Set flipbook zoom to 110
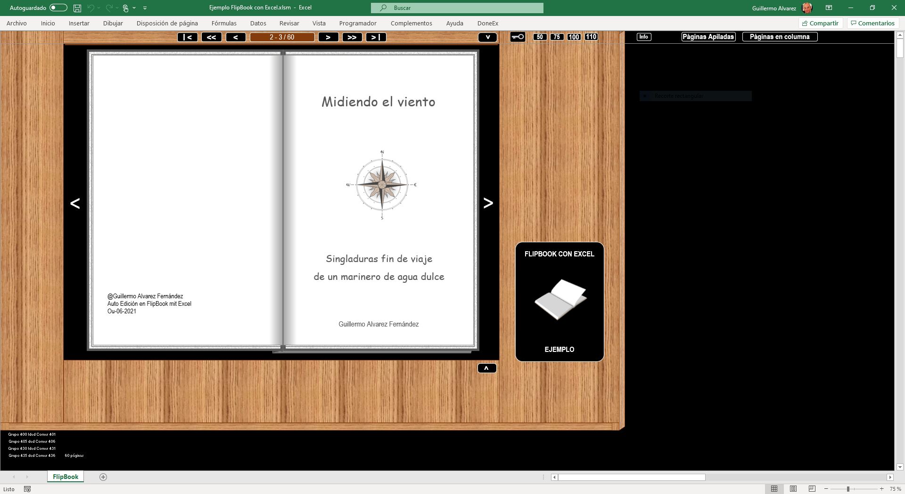 coord(591,37)
